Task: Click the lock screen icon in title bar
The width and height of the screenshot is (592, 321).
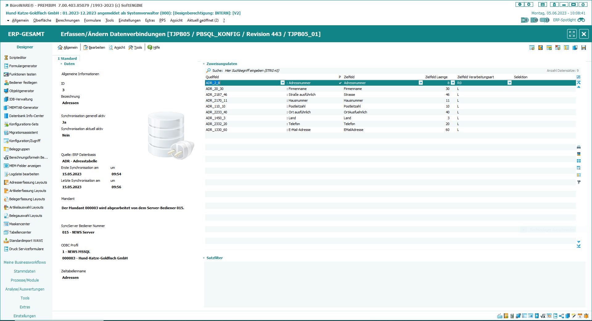Action: [554, 5]
